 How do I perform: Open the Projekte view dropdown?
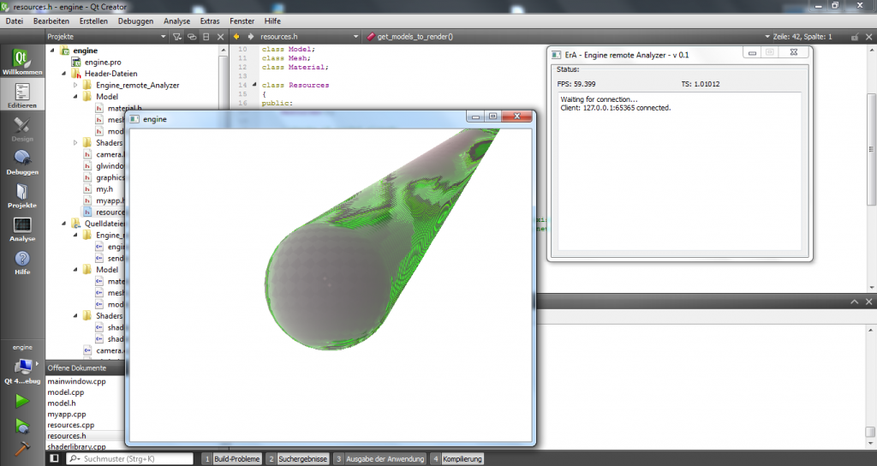pos(164,36)
